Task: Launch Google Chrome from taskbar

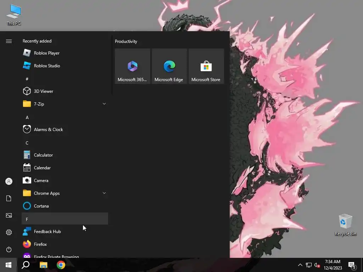Action: 61,265
